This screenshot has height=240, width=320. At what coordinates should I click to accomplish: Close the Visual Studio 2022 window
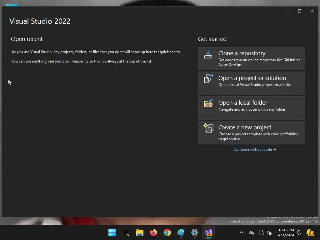point(312,11)
